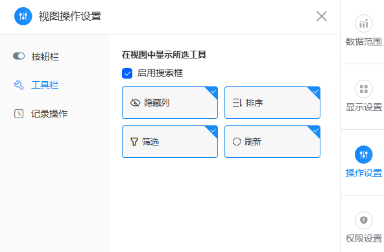
Task: Click the sort lines icon in 排序 card
Action: (237, 103)
